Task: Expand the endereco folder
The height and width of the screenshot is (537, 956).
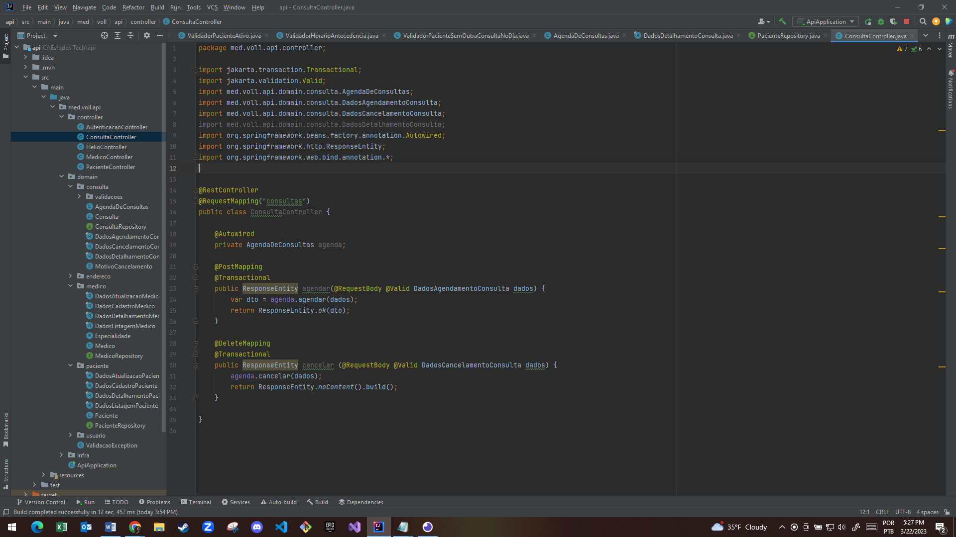Action: point(71,276)
